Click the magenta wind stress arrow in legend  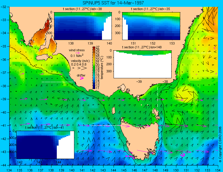(78, 53)
